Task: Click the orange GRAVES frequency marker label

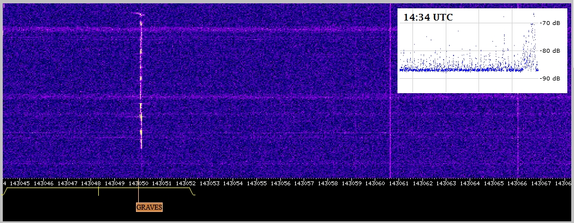Action: click(x=149, y=207)
